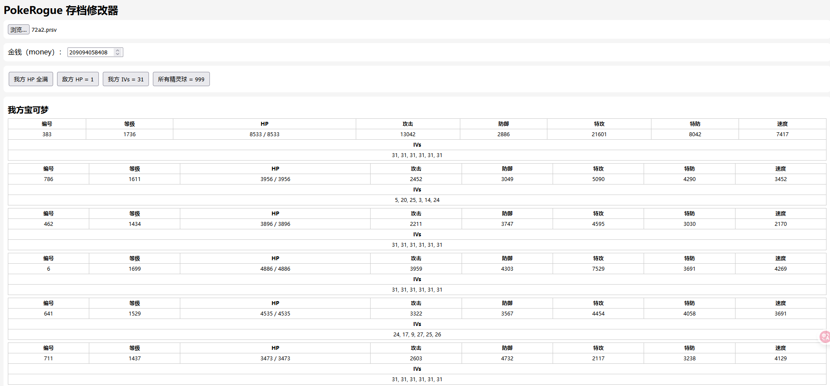
Task: Click the pink floating translate icon
Action: pyautogui.click(x=824, y=336)
